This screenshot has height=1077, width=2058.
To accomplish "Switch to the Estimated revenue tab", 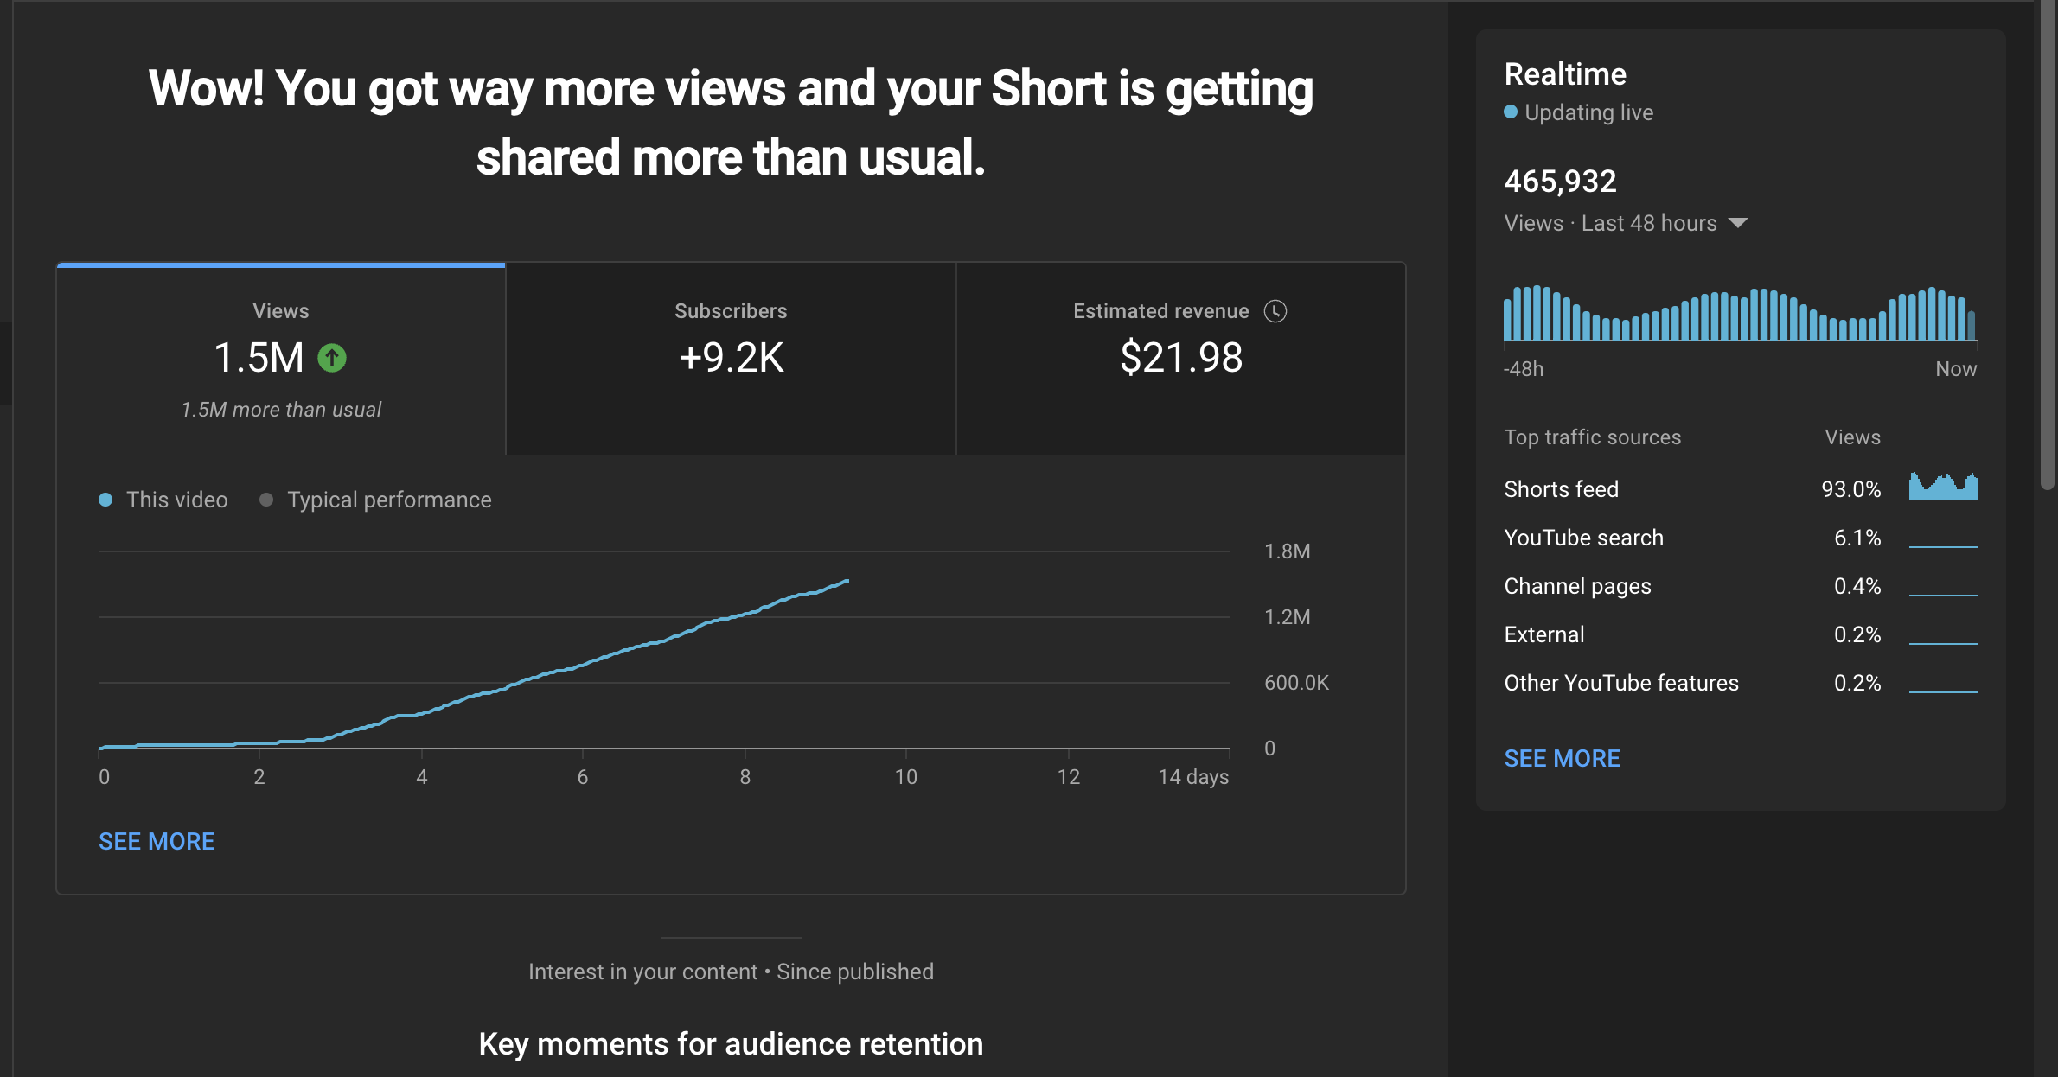I will coord(1179,358).
